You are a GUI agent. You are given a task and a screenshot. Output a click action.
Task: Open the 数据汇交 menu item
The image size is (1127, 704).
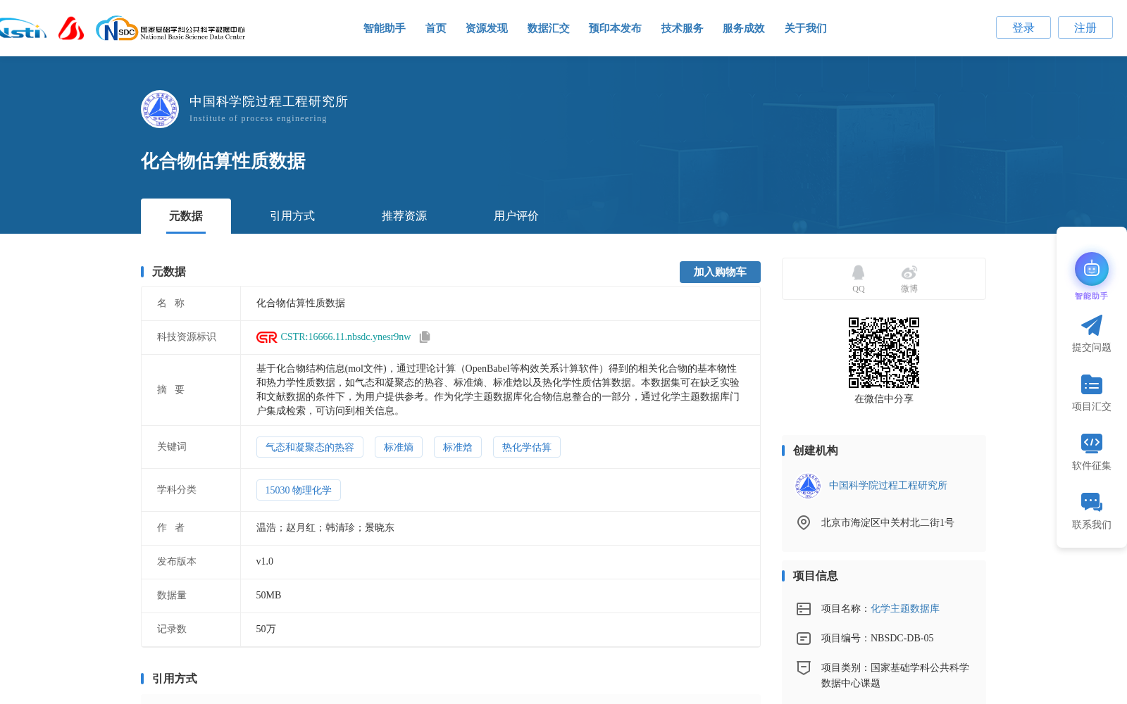pyautogui.click(x=548, y=28)
